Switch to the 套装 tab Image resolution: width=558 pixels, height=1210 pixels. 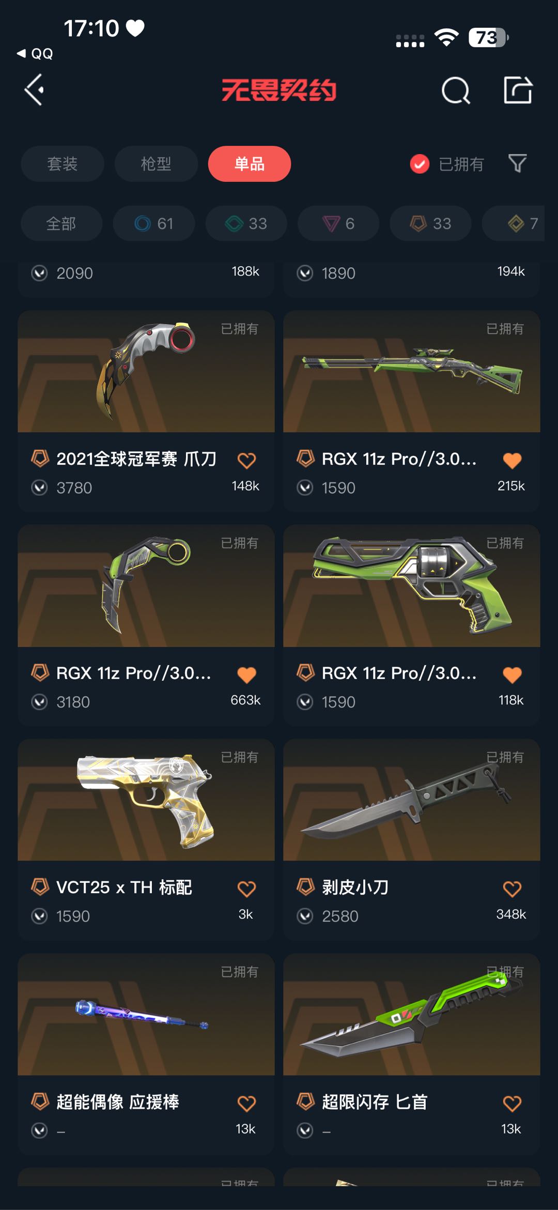(63, 164)
